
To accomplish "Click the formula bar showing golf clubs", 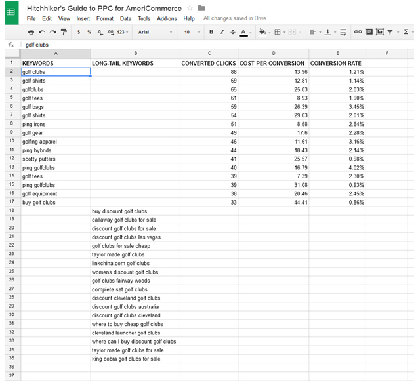I will coord(219,45).
